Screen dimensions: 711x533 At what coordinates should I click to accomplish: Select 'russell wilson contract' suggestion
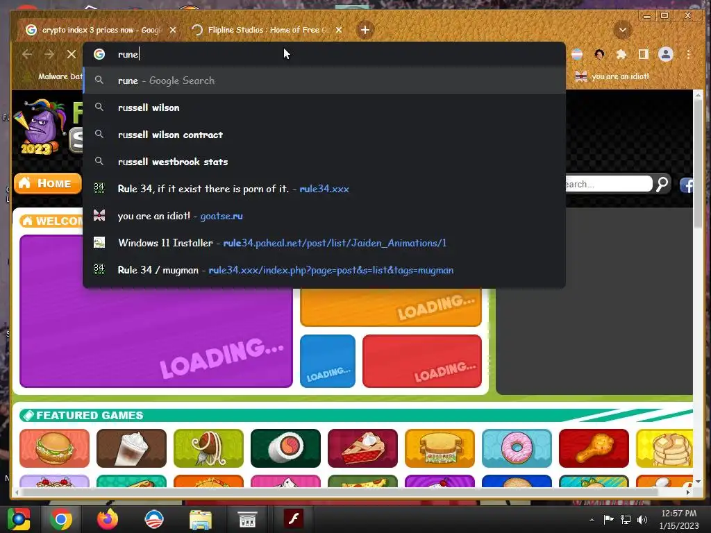[x=324, y=135]
